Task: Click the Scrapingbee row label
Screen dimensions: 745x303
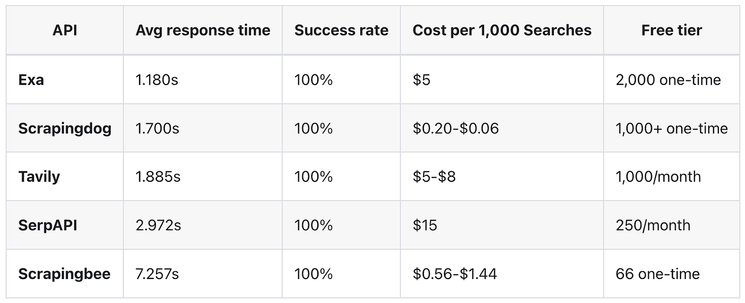Action: click(x=64, y=274)
